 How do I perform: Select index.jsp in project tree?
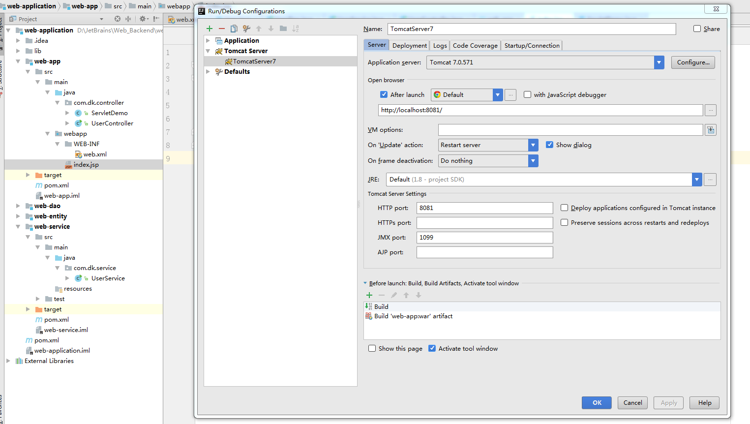(x=86, y=165)
